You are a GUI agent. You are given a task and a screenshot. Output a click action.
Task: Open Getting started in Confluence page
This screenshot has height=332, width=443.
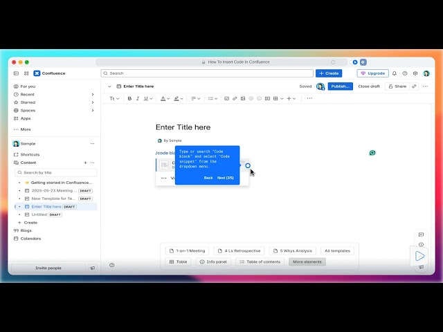[x=62, y=183]
